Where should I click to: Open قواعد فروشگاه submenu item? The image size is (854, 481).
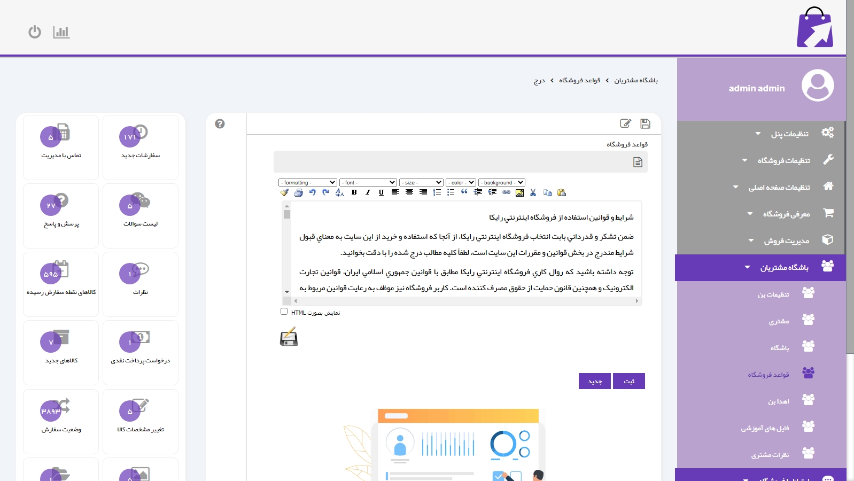point(762,375)
